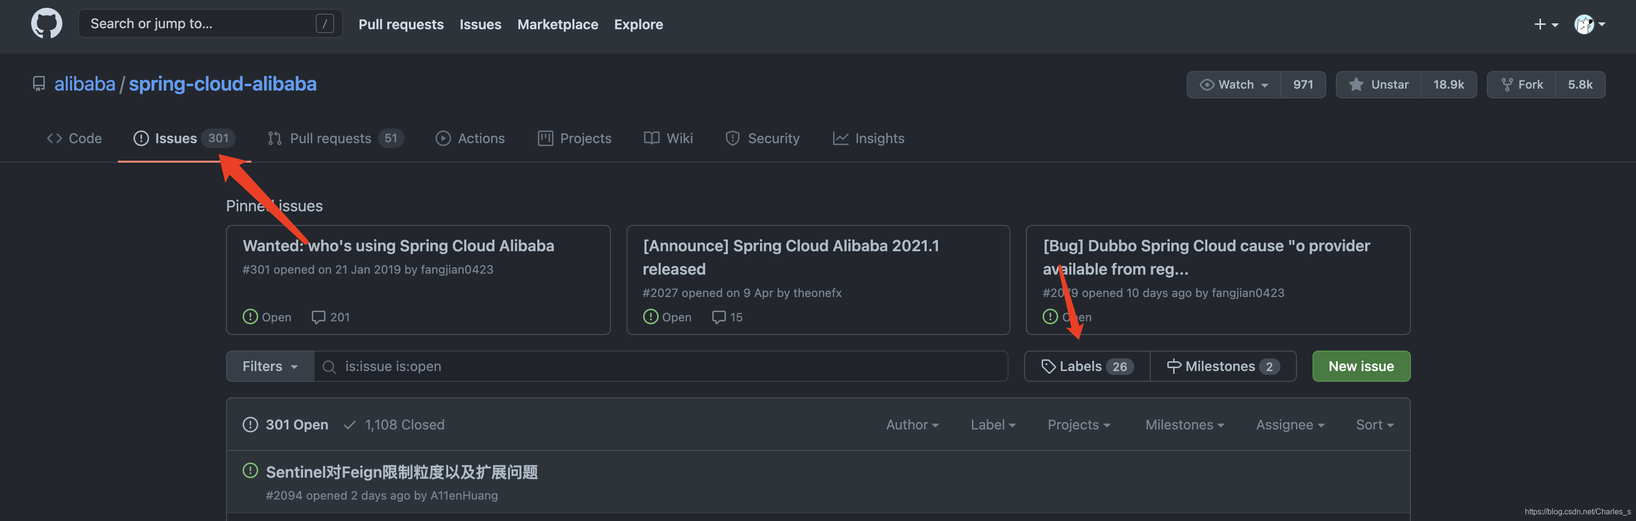Open Pull requests in top navigation

[x=401, y=24]
